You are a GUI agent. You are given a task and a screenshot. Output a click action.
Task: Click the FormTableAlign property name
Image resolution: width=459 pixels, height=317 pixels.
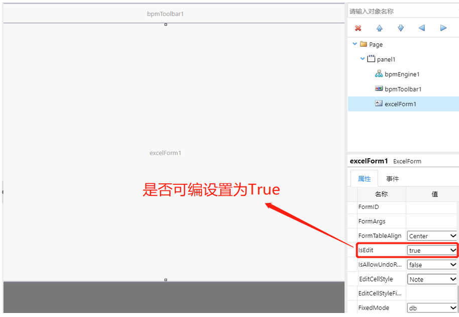(380, 236)
